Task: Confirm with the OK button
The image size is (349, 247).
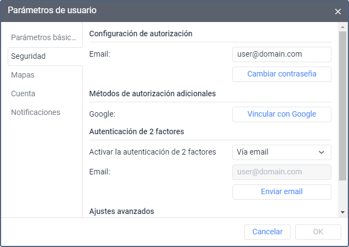Action: [318, 232]
